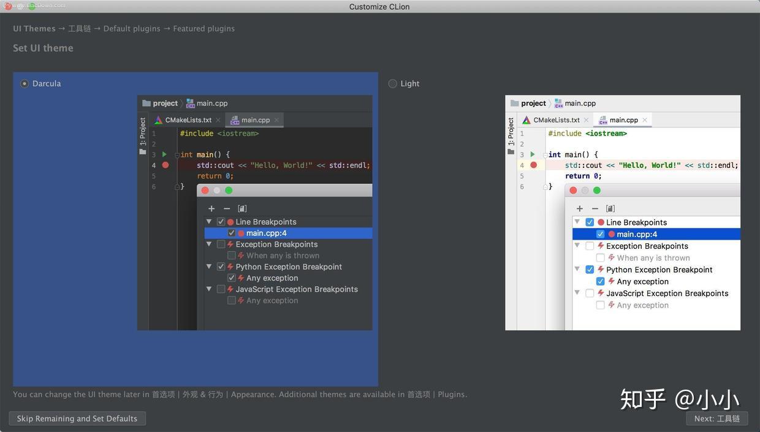Click the project folder icon in Light preview
The width and height of the screenshot is (760, 432).
(x=515, y=104)
